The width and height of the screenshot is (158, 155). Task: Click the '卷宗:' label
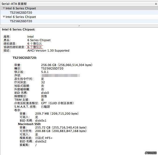coord(18,110)
